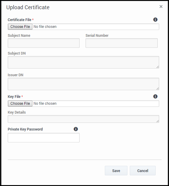Click the Private Key Password label
This screenshot has width=169, height=186.
point(25,129)
